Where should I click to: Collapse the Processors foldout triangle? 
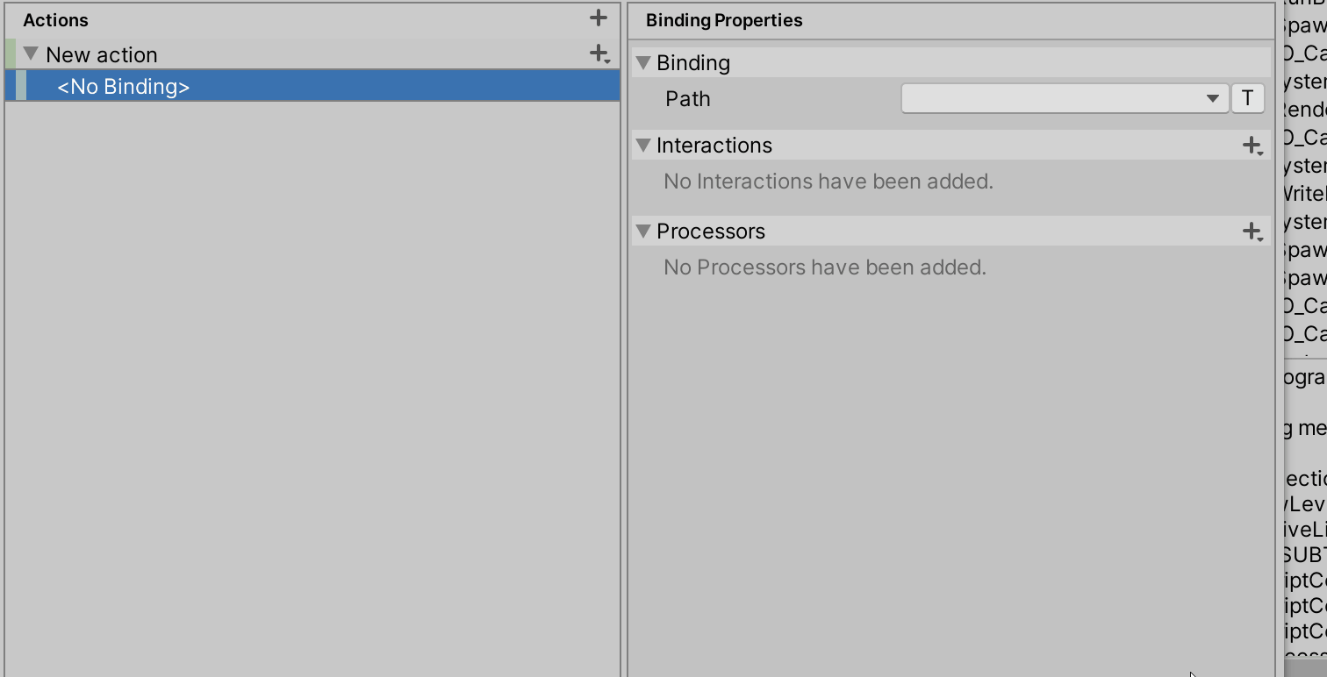click(x=643, y=231)
